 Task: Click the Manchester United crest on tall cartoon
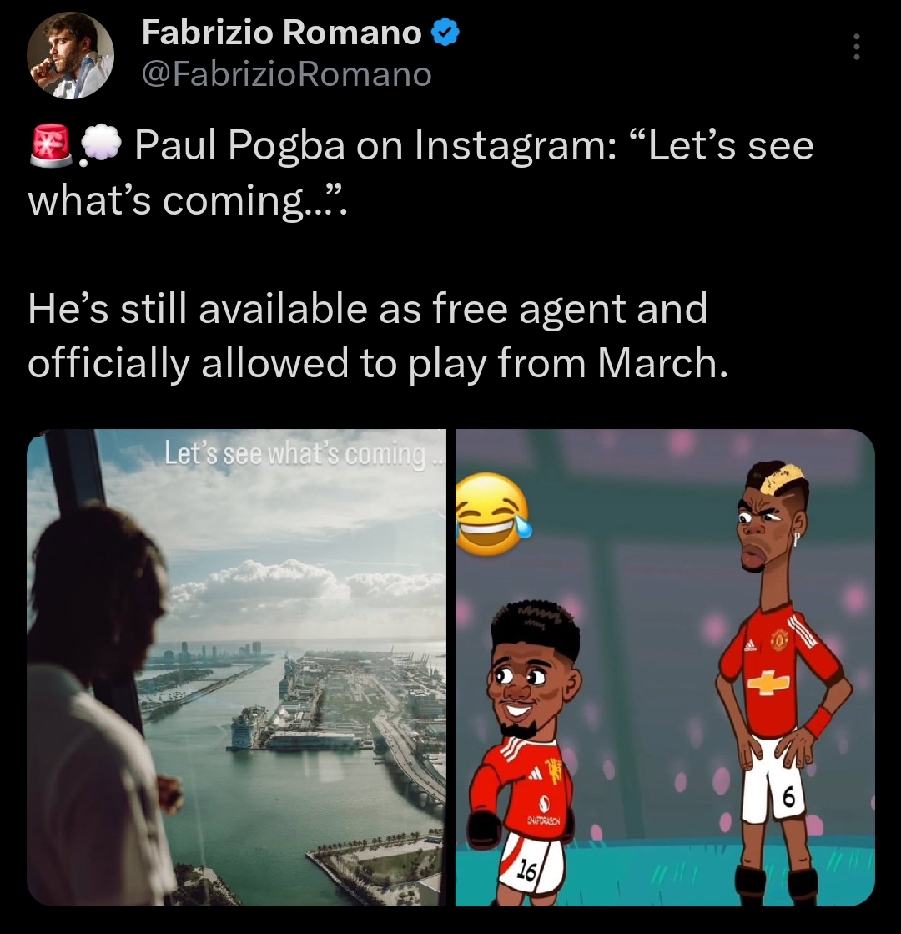coord(779,639)
